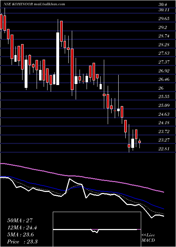Click the 28.28 price axis label
This screenshot has width=176, height=247.
click(164, 45)
